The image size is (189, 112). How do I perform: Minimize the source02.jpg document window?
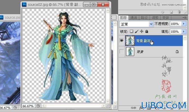tap(87, 5)
